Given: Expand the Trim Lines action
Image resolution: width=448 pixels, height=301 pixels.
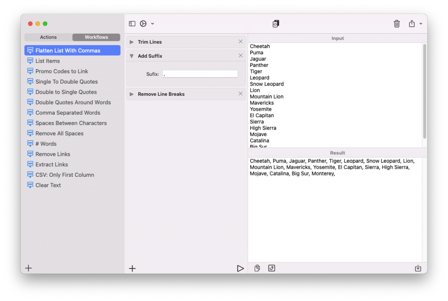Looking at the screenshot, I should pos(131,42).
